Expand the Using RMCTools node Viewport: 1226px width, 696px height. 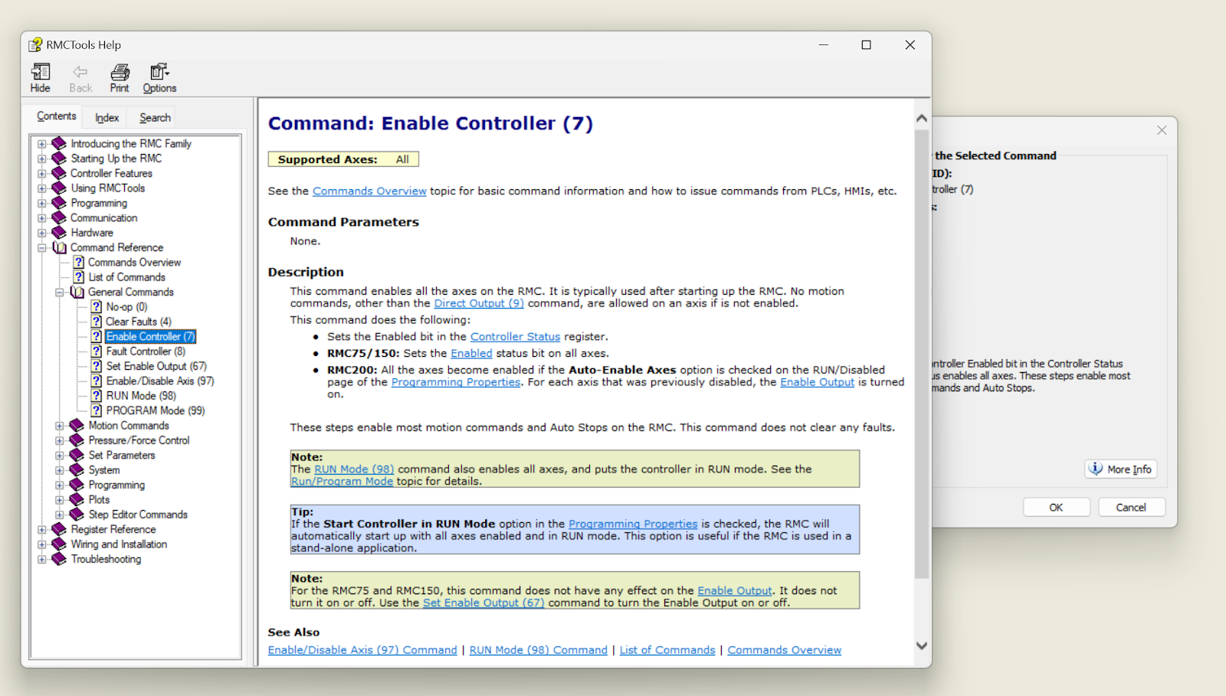(42, 188)
